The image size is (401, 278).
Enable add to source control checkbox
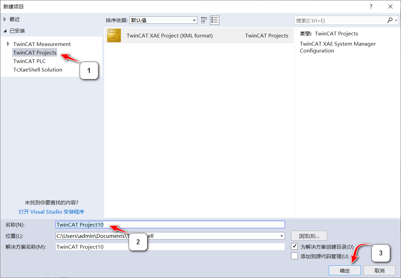(x=294, y=256)
